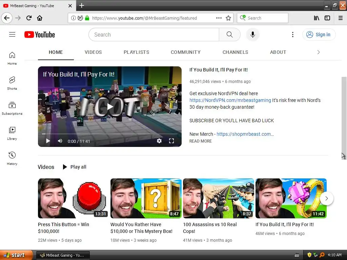The height and width of the screenshot is (260, 347).
Task: Click the taskbar clock 4:10 AM
Action: [334, 255]
